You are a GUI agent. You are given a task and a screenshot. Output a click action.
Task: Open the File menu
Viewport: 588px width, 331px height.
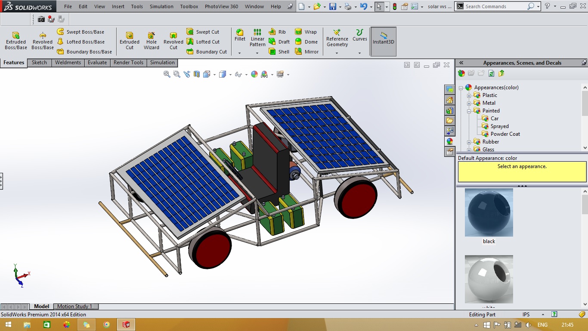68,6
